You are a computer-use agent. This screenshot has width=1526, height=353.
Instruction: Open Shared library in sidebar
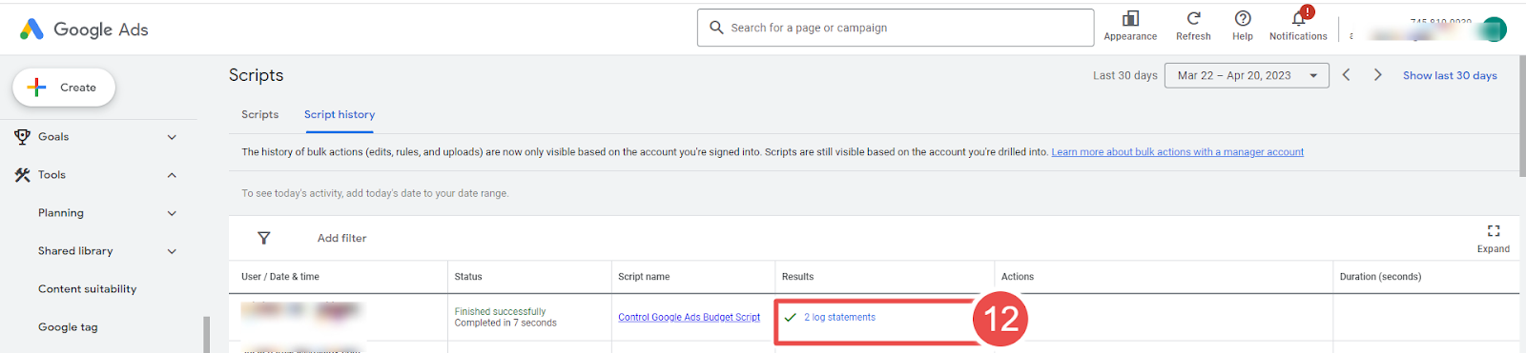pos(75,251)
